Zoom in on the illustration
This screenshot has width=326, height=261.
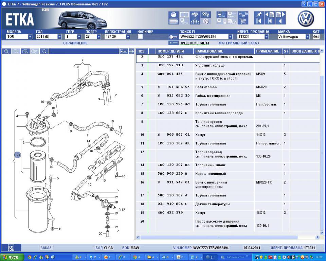6,51
